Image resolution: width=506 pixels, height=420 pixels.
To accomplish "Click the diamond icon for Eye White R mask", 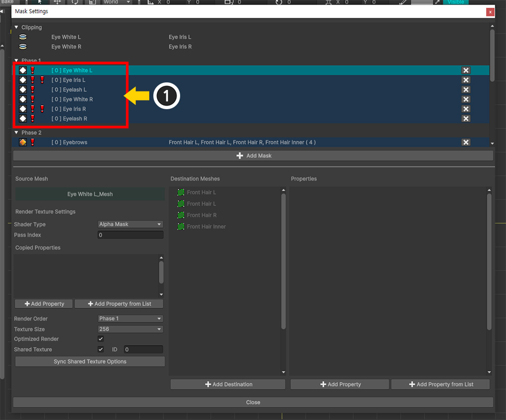I will point(23,99).
